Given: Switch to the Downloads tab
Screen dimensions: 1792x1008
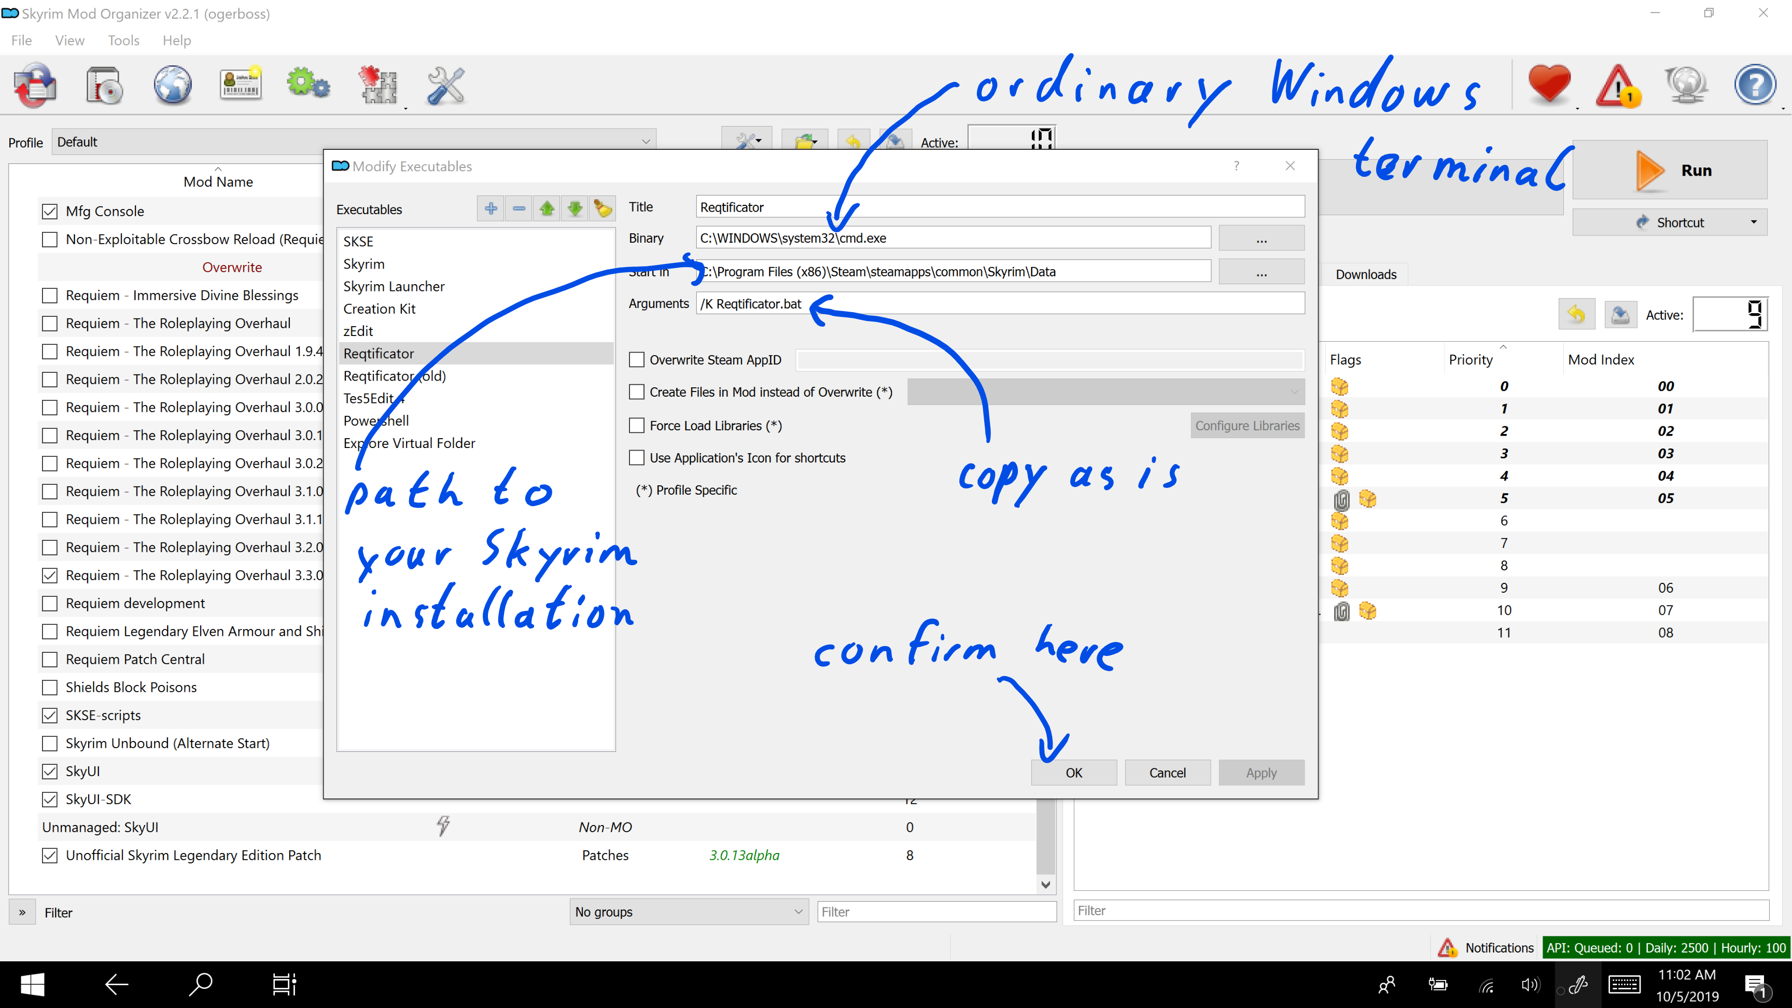Looking at the screenshot, I should click(1366, 274).
